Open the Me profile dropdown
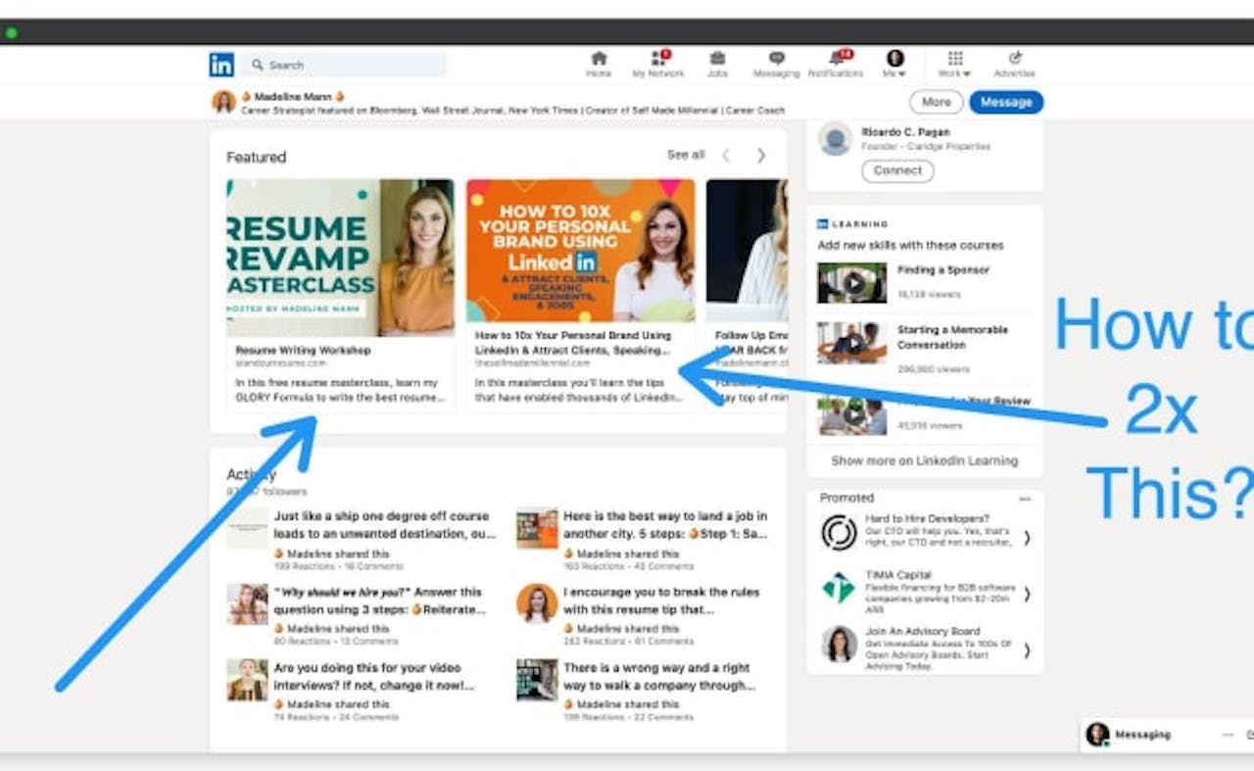The image size is (1254, 771). coord(894,65)
